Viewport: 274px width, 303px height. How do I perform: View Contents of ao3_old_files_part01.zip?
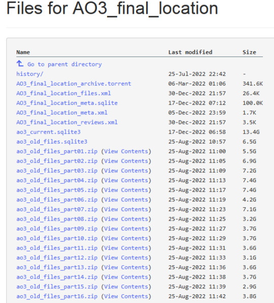126,151
